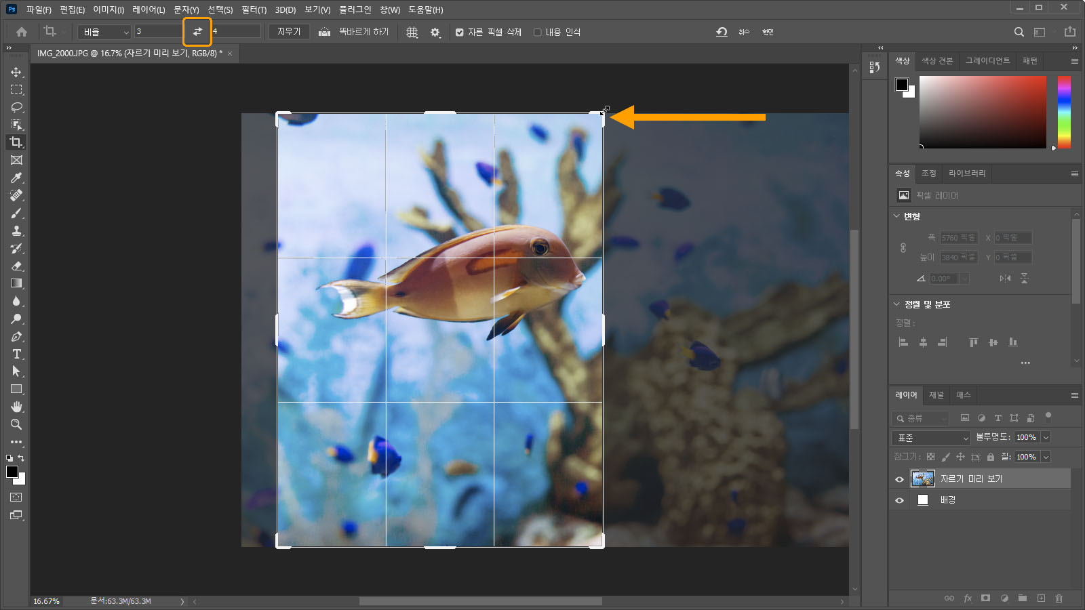
Task: Swap crop width and height values
Action: (197, 32)
